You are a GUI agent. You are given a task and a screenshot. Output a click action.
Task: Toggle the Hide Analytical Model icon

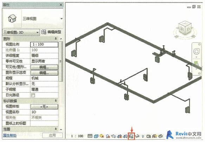pos(154,136)
